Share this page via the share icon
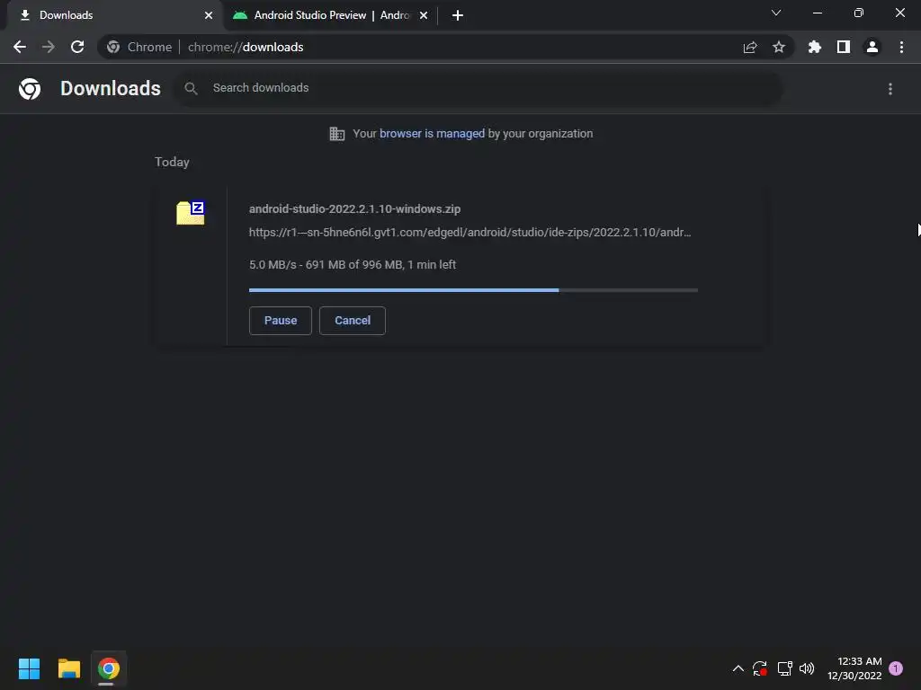 point(750,47)
